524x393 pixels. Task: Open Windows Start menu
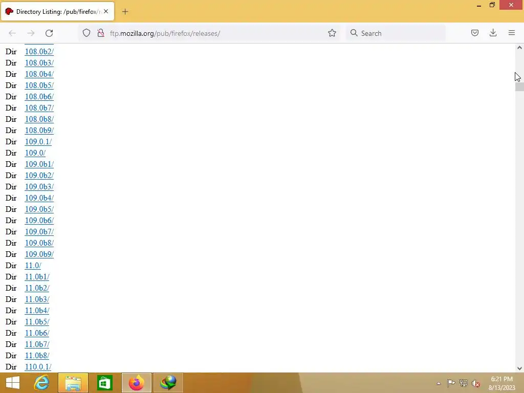point(13,383)
